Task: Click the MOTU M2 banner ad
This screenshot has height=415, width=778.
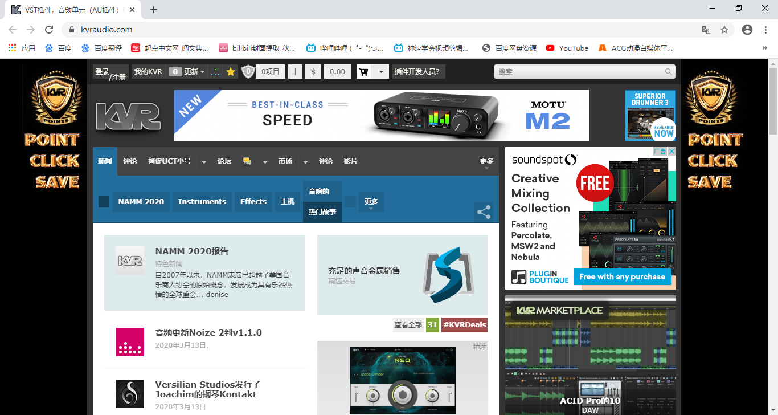Action: click(382, 116)
